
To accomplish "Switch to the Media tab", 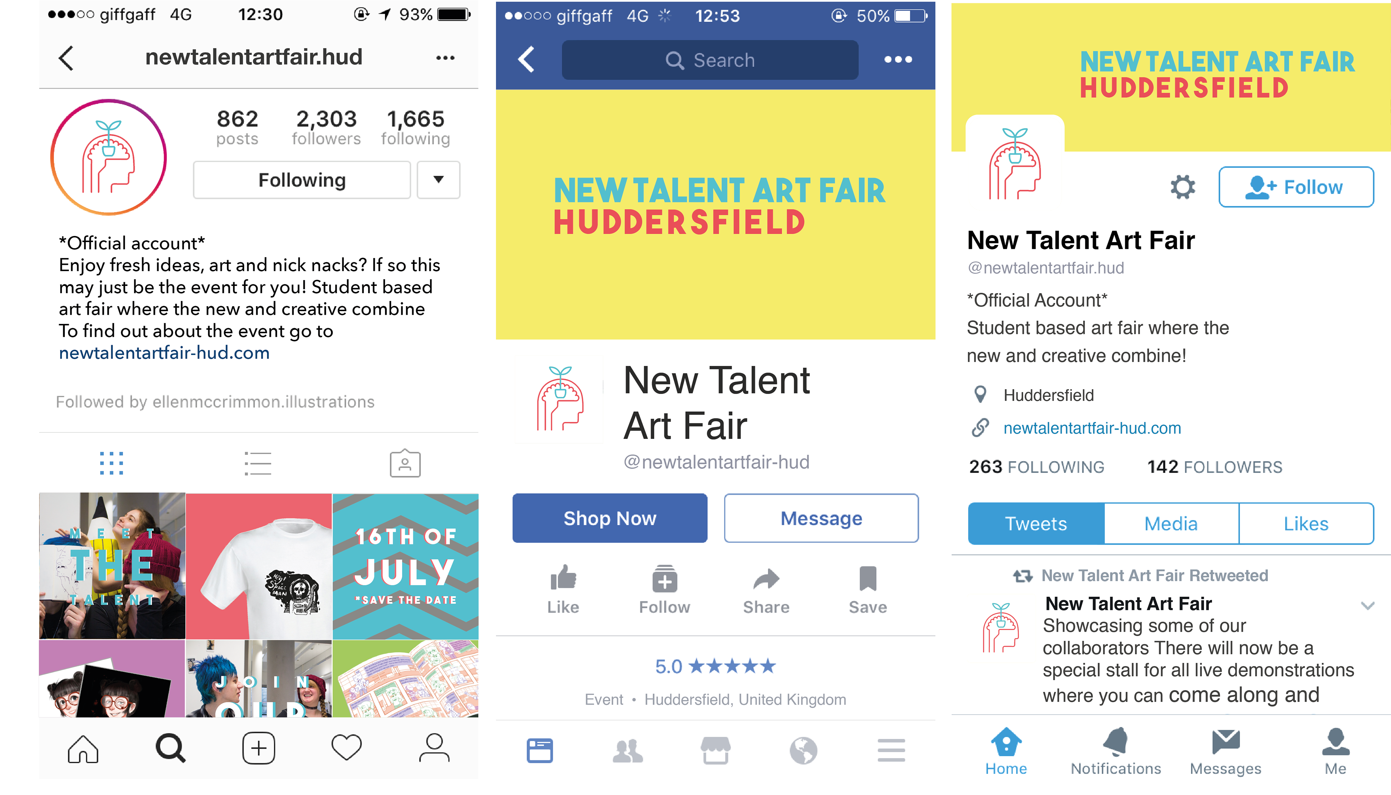I will click(1171, 524).
